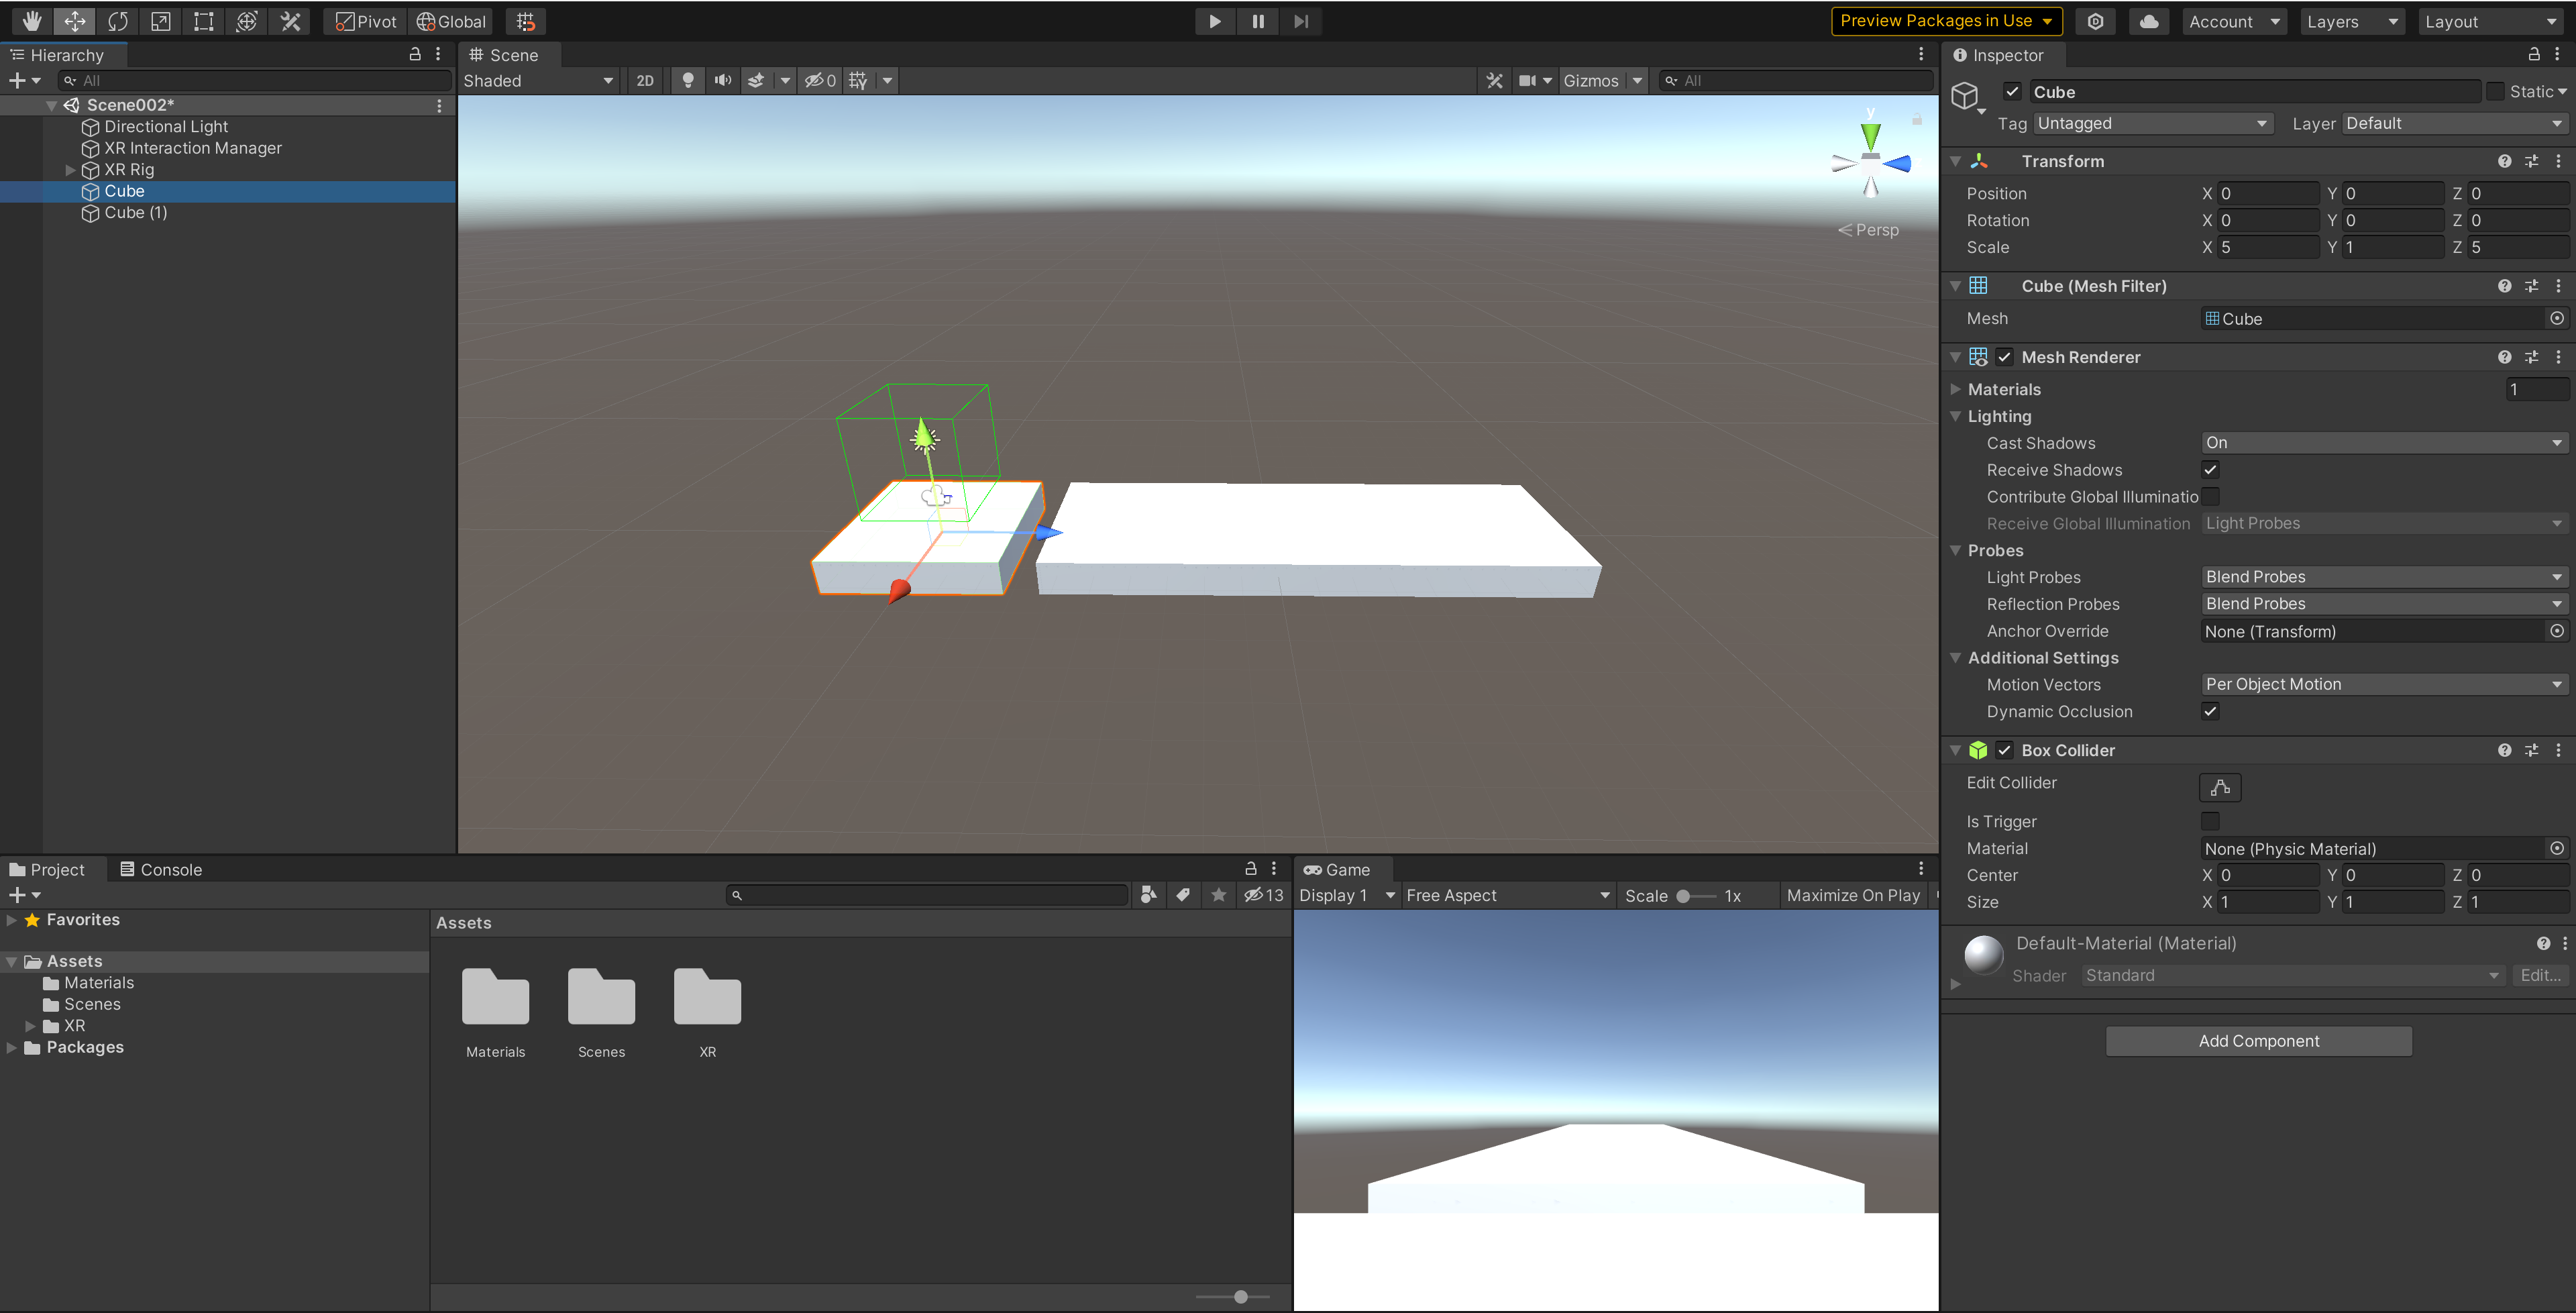
Task: Toggle 2D view mode
Action: coord(645,80)
